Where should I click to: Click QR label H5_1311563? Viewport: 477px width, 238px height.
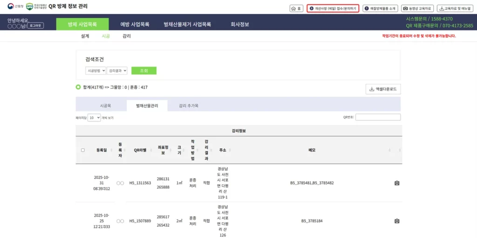pyautogui.click(x=140, y=183)
